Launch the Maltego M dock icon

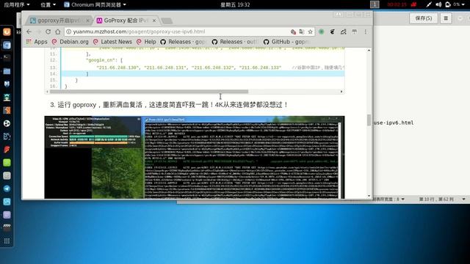tap(7, 84)
